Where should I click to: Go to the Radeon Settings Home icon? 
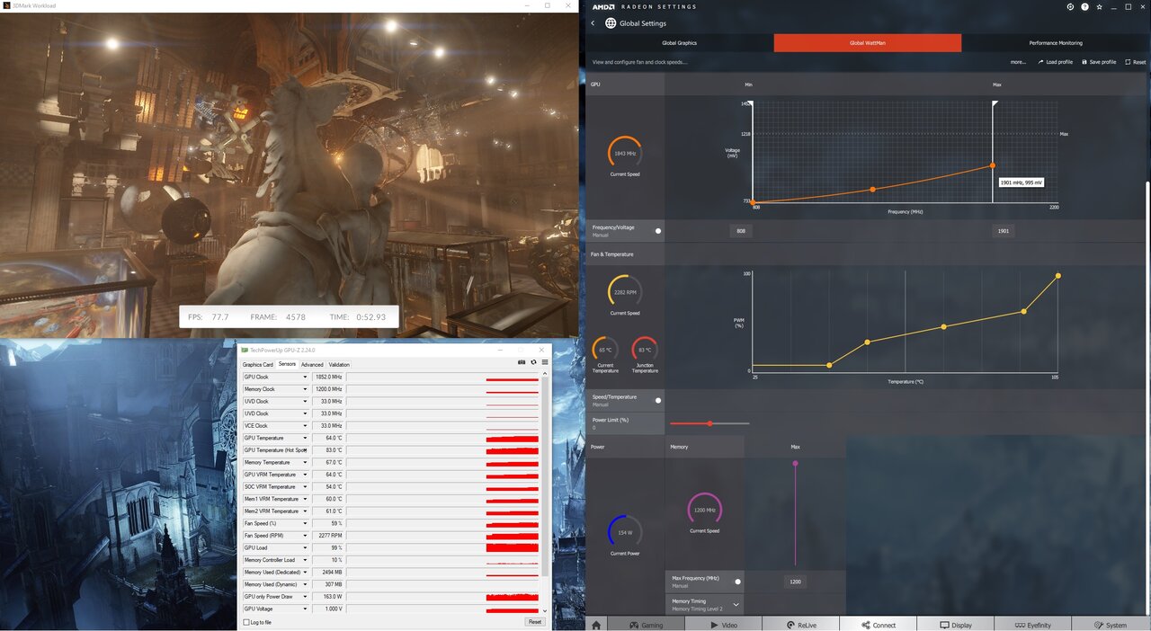click(596, 625)
